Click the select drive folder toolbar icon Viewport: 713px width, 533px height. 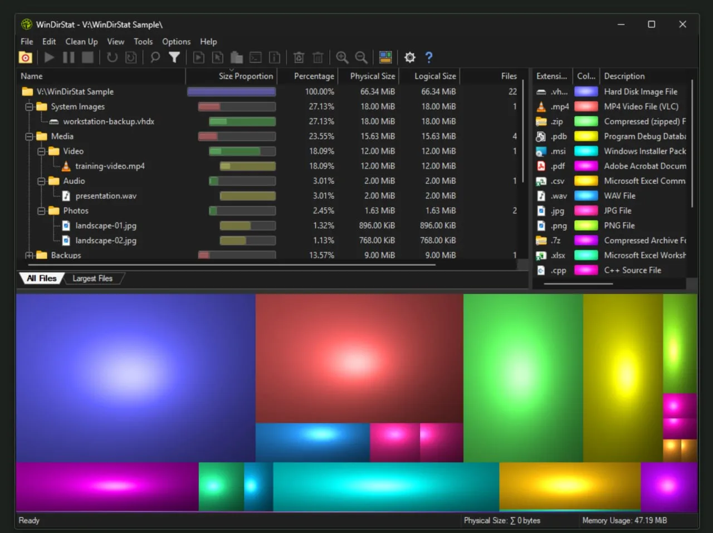(x=26, y=57)
